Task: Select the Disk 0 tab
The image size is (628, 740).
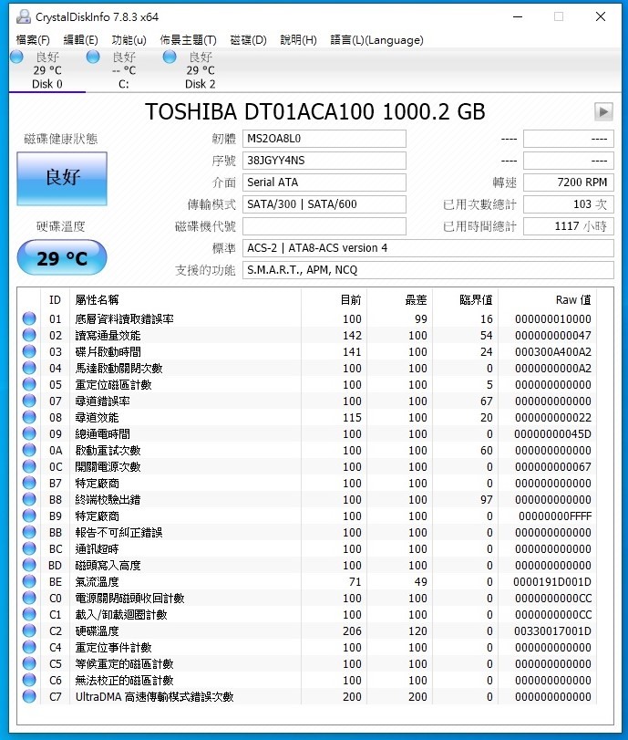Action: [47, 70]
